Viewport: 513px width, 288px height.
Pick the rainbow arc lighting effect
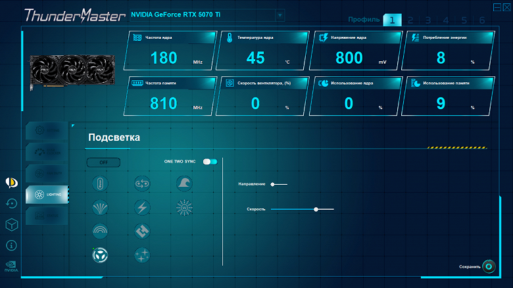[100, 231]
